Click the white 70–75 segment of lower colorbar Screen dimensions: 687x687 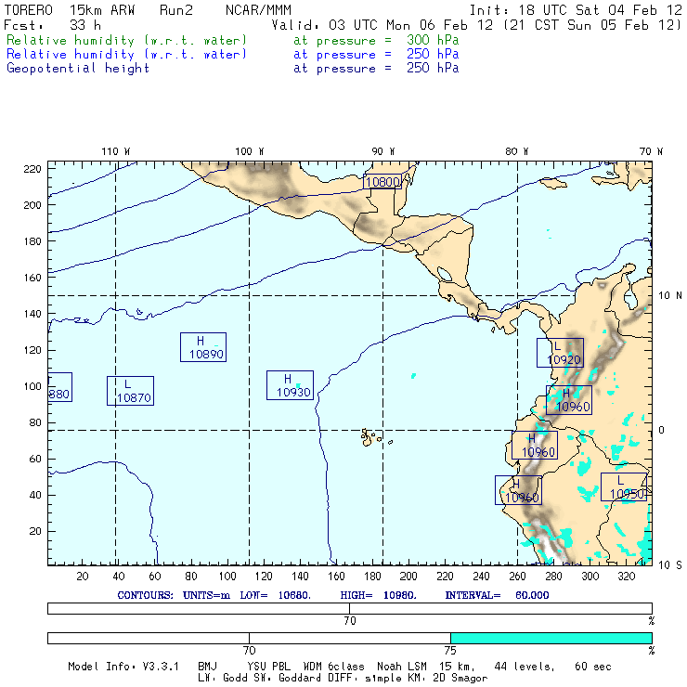pos(350,638)
